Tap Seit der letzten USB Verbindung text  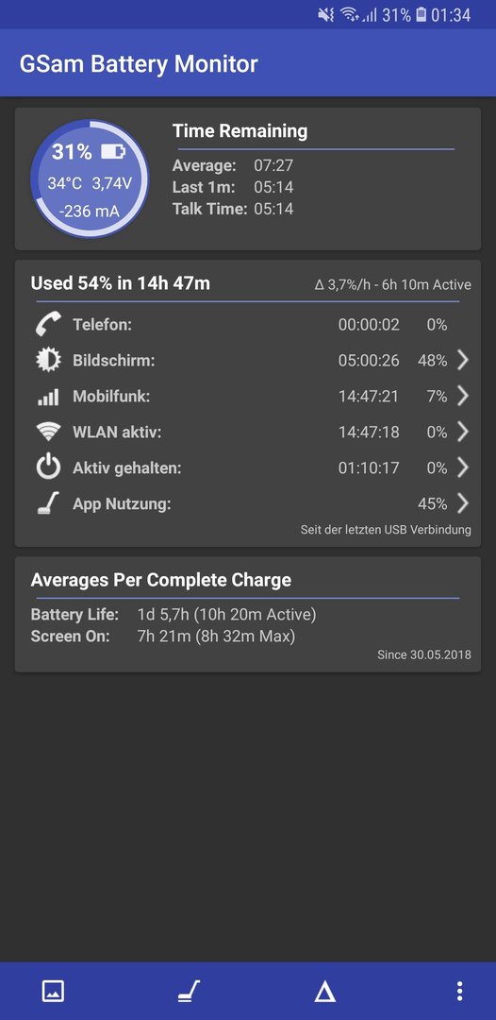(x=386, y=530)
